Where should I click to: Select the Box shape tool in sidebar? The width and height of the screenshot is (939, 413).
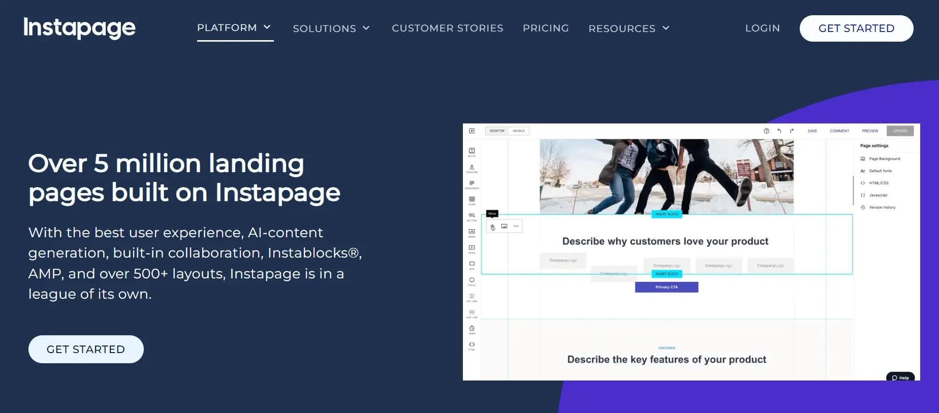tap(472, 265)
